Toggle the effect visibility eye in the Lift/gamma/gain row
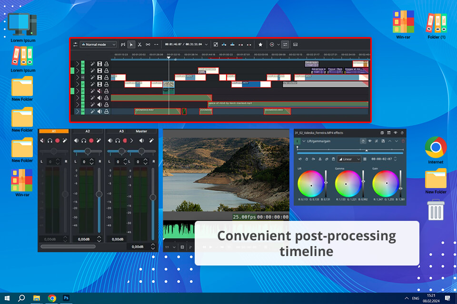The width and height of the screenshot is (457, 304). click(x=369, y=141)
